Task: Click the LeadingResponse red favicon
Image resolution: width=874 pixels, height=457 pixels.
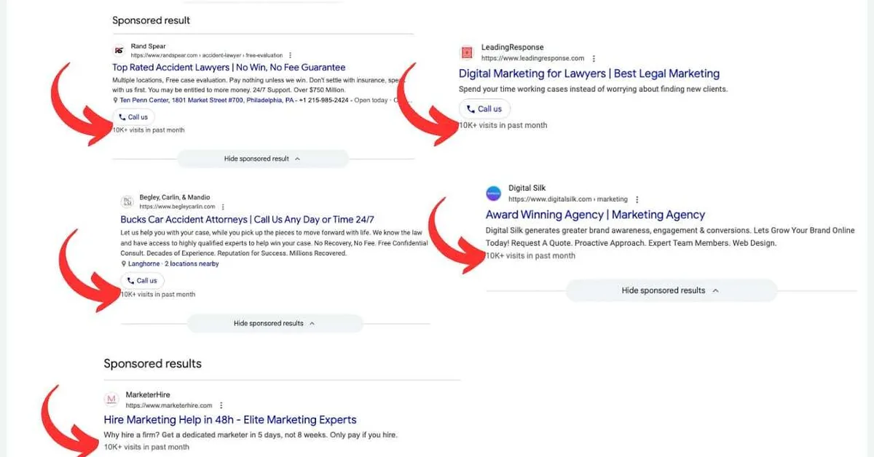Action: pos(467,52)
